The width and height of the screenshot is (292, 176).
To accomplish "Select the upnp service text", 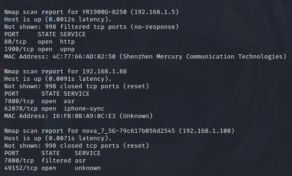I will 67,49.
